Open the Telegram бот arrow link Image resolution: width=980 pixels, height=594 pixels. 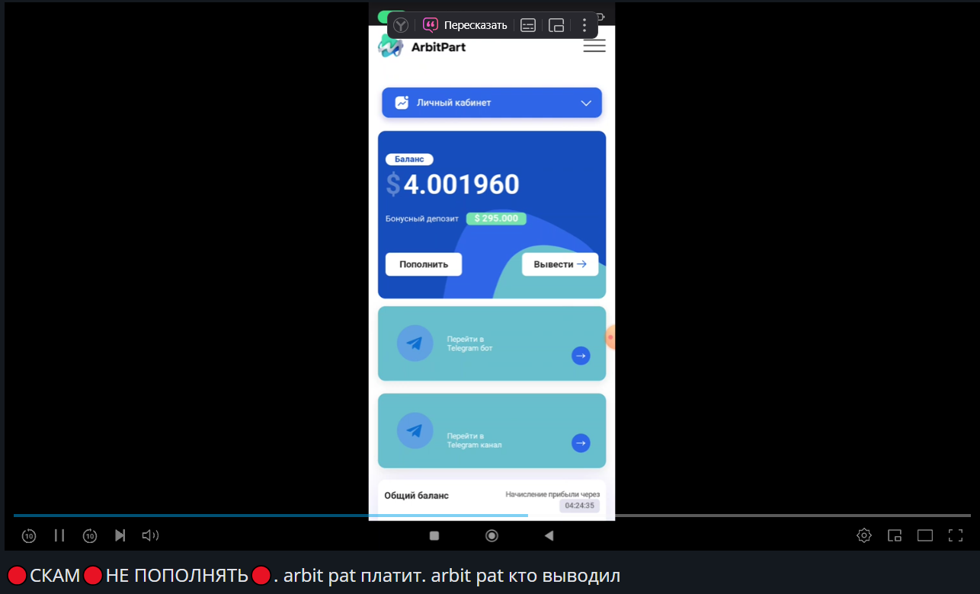(x=581, y=356)
